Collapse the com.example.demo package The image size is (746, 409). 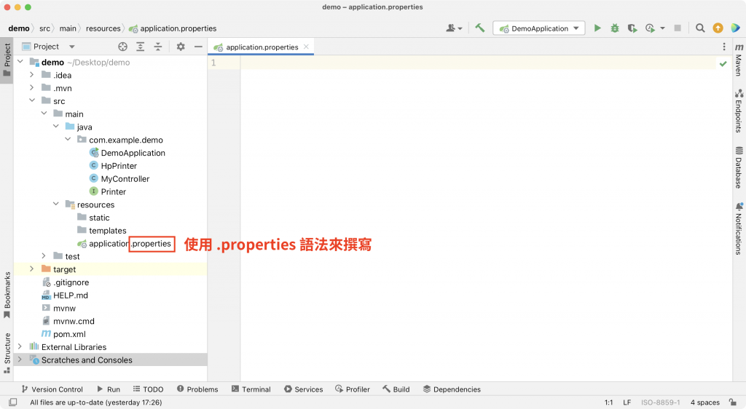68,139
